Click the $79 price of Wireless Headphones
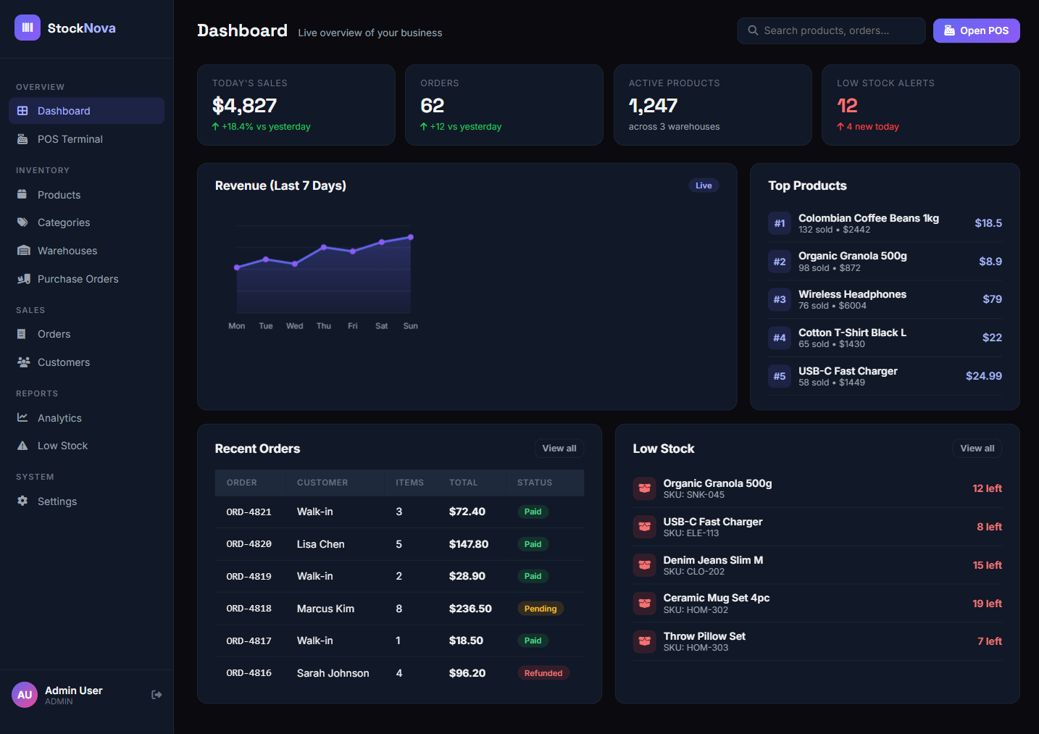The width and height of the screenshot is (1039, 734). [x=992, y=299]
